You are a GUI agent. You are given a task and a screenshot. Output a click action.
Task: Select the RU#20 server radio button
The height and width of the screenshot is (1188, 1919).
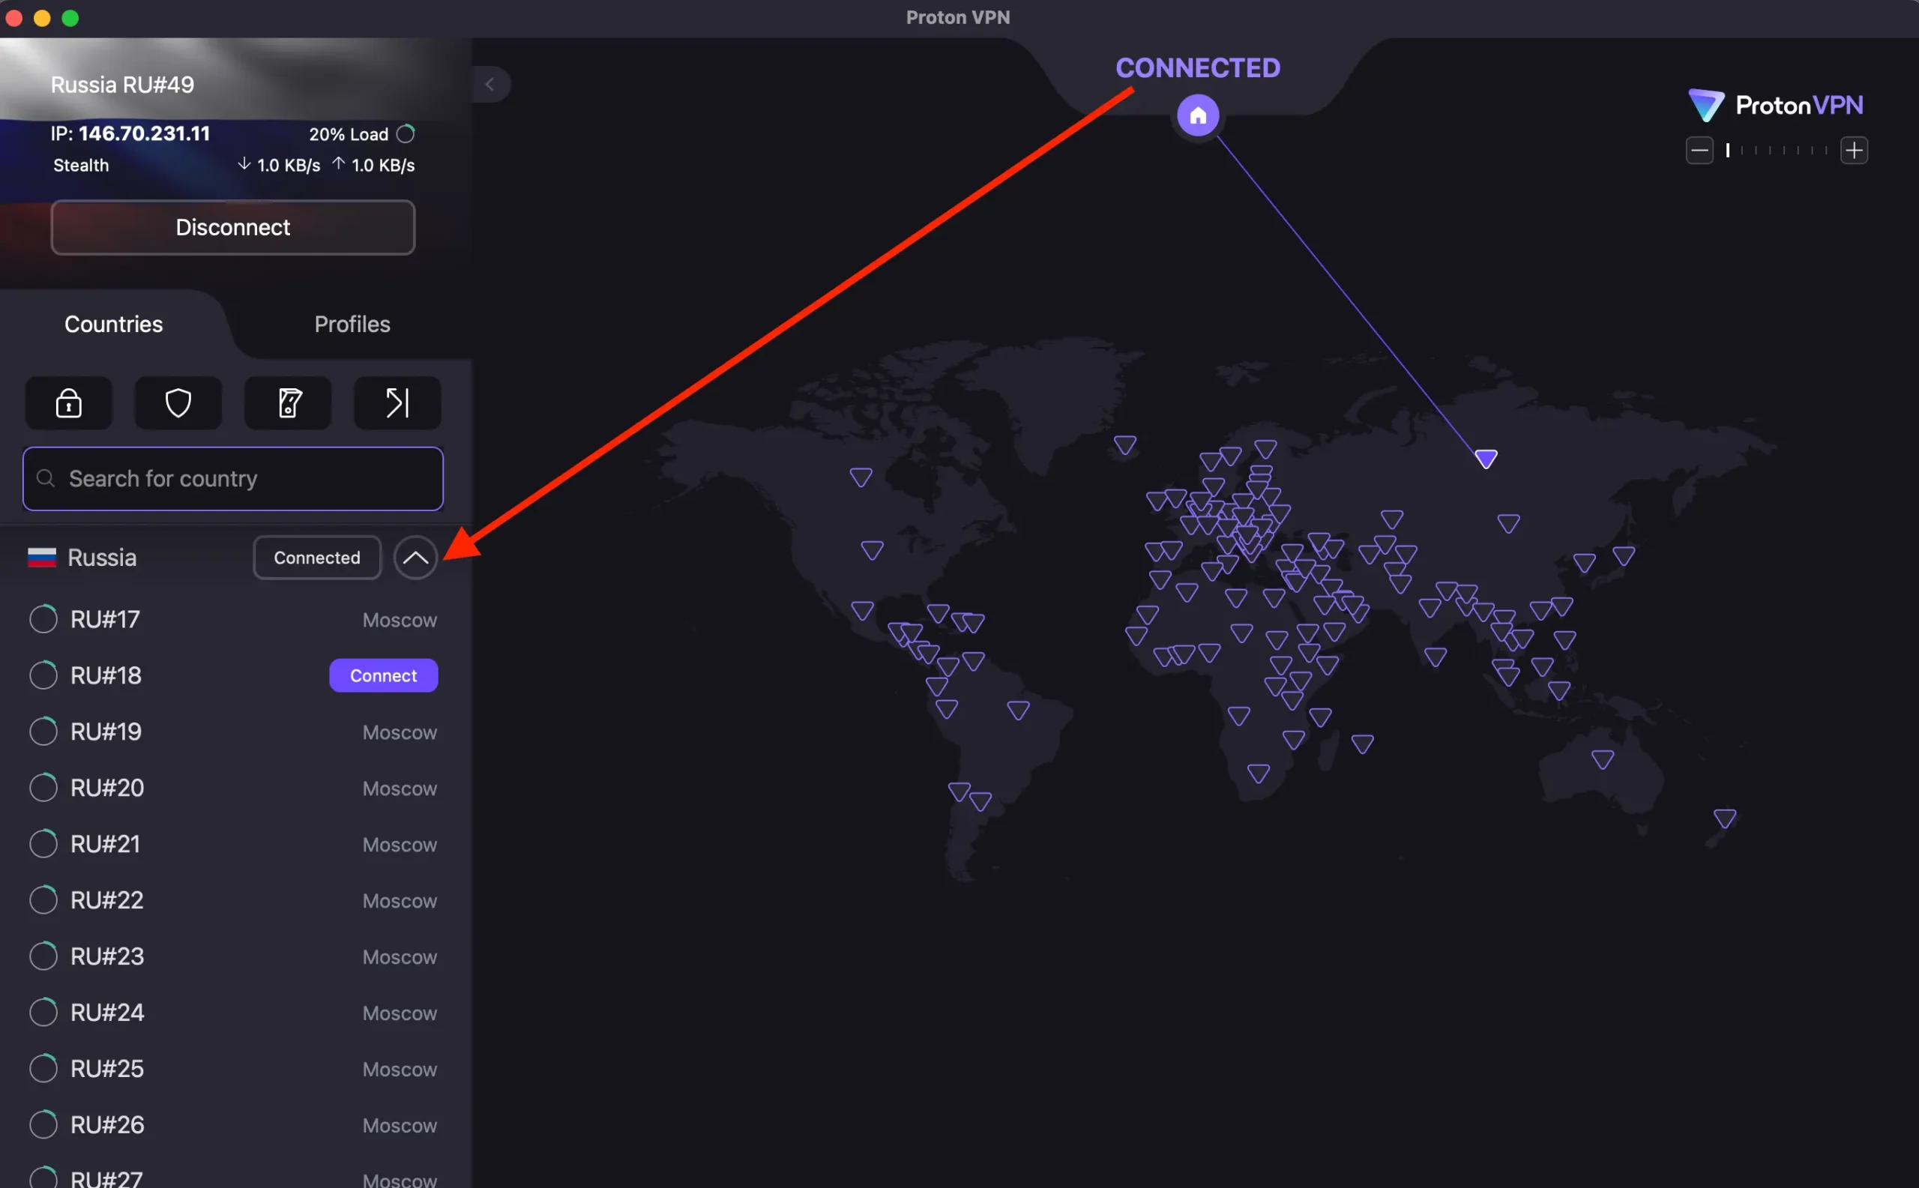[x=43, y=787]
